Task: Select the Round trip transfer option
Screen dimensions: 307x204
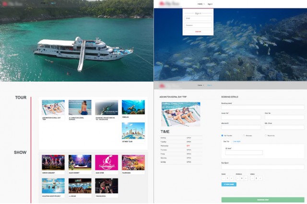Action: (x=265, y=135)
